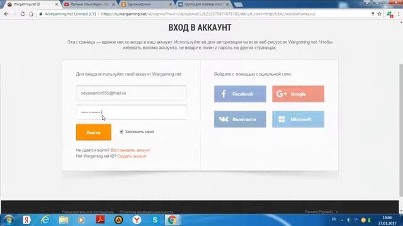The width and height of the screenshot is (403, 226).
Task: Click the address bar URL
Action: 208,14
